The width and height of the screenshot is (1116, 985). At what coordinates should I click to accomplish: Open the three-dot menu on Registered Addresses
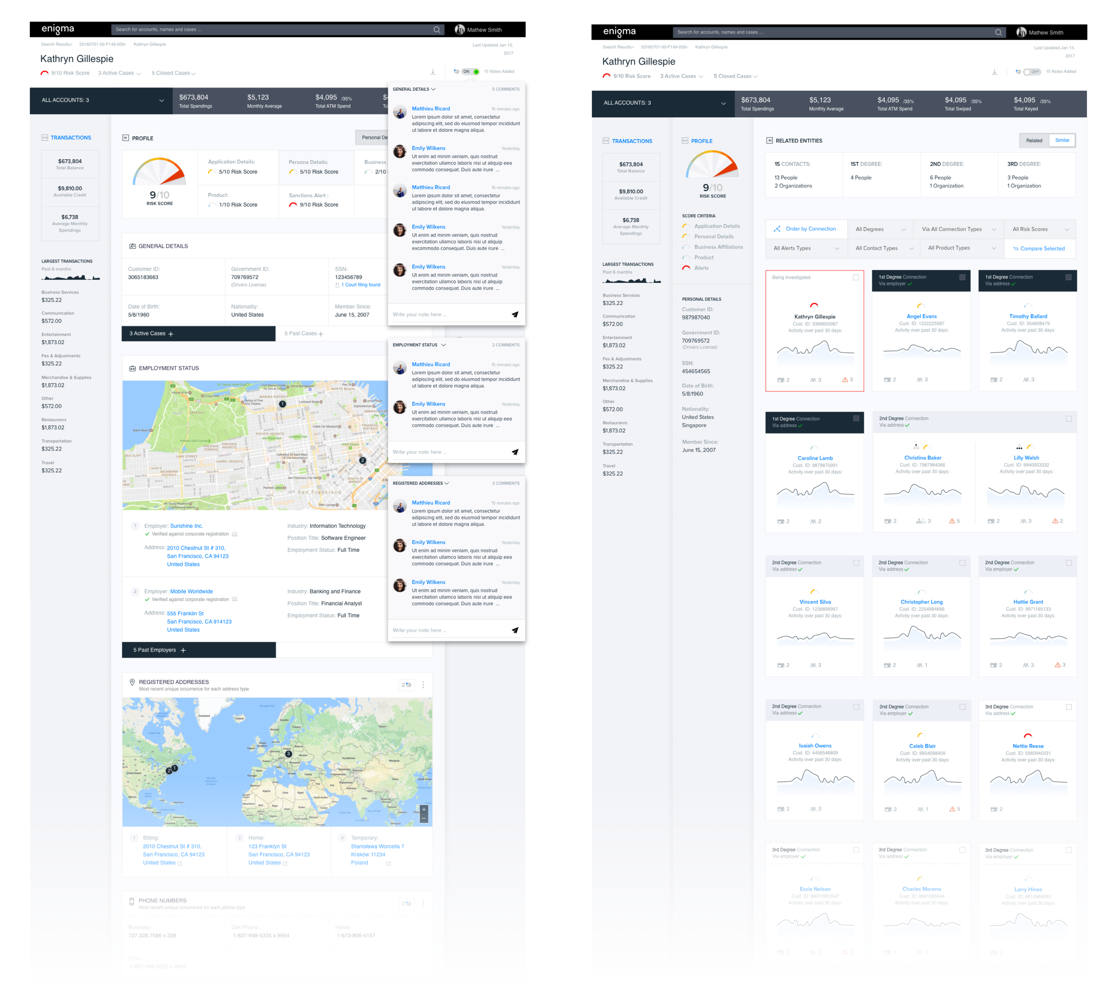[x=423, y=684]
